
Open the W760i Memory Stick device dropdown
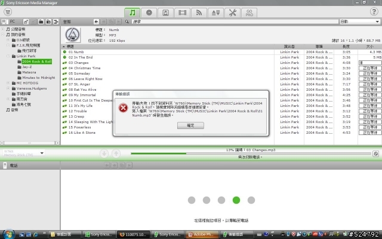point(23,153)
